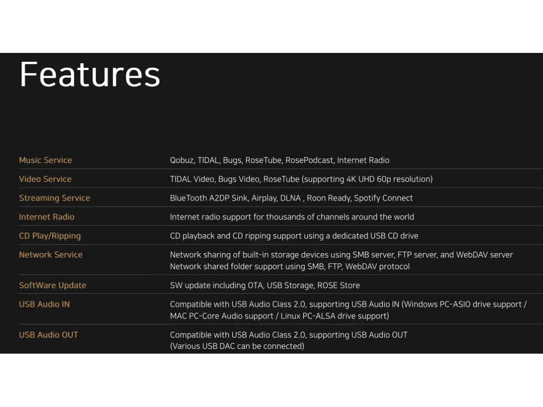Screen dimensions: 543x407
Task: Click the Network Service label
Action: [x=51, y=255]
